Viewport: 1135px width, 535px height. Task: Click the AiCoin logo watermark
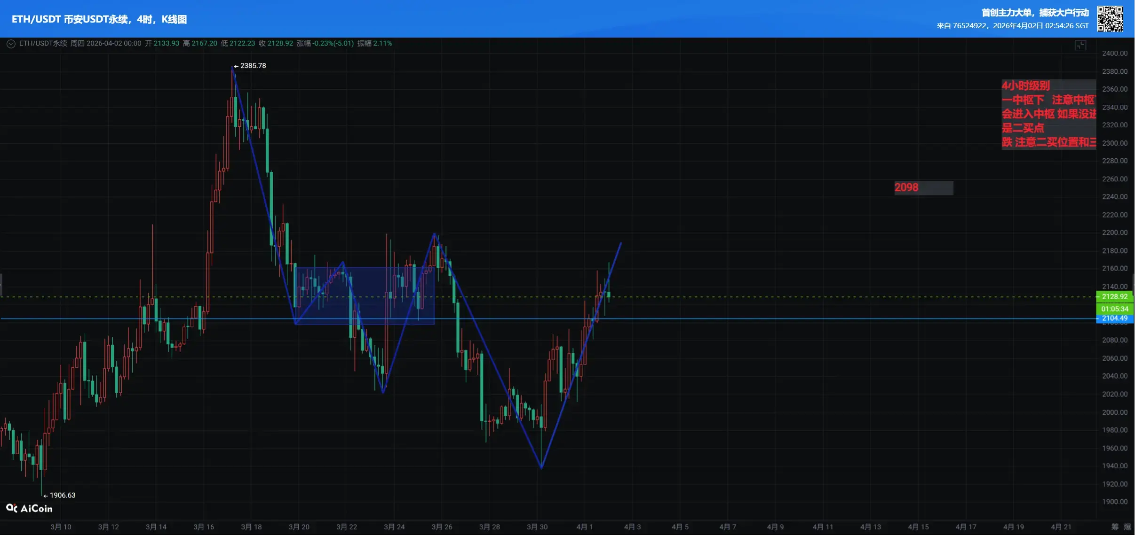pyautogui.click(x=29, y=508)
